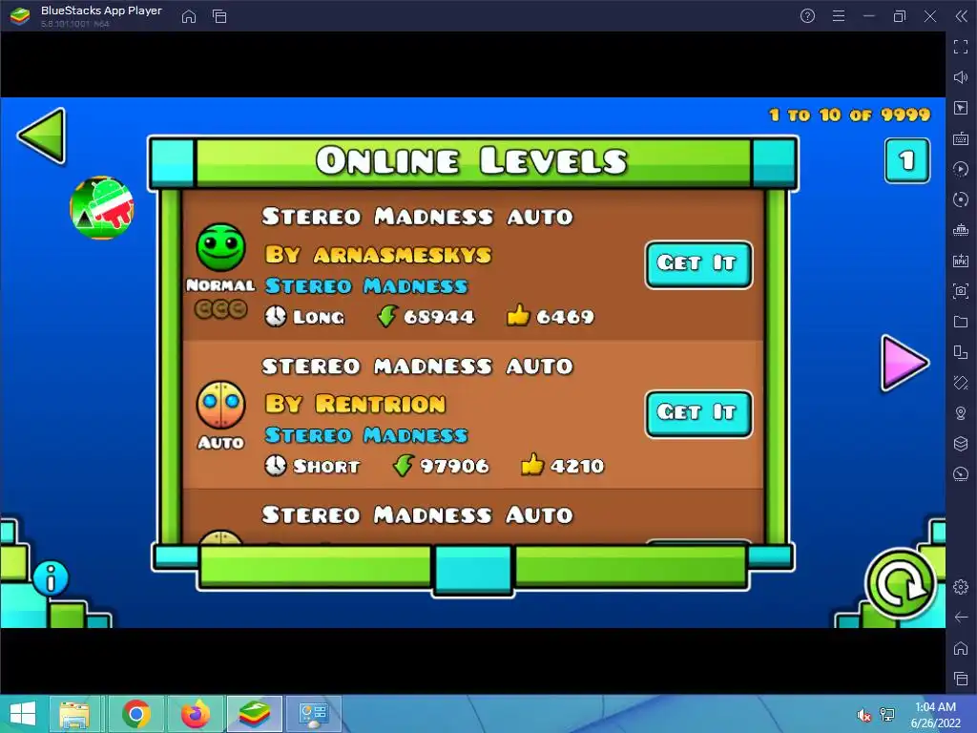Open File Explorer from taskbar
Screen dimensions: 977x733
(74, 714)
